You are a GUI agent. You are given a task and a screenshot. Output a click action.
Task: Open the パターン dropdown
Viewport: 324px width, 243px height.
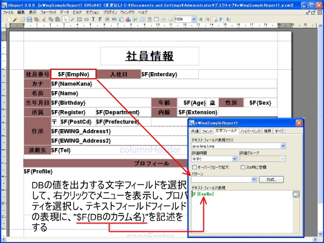254,179
